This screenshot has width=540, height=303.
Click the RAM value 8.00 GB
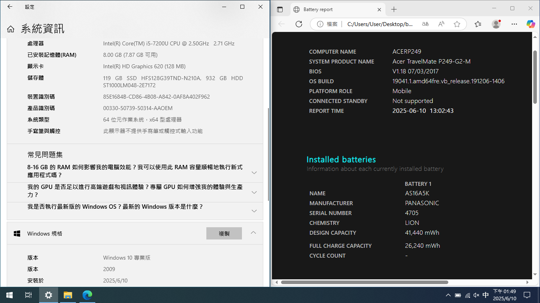click(x=130, y=55)
